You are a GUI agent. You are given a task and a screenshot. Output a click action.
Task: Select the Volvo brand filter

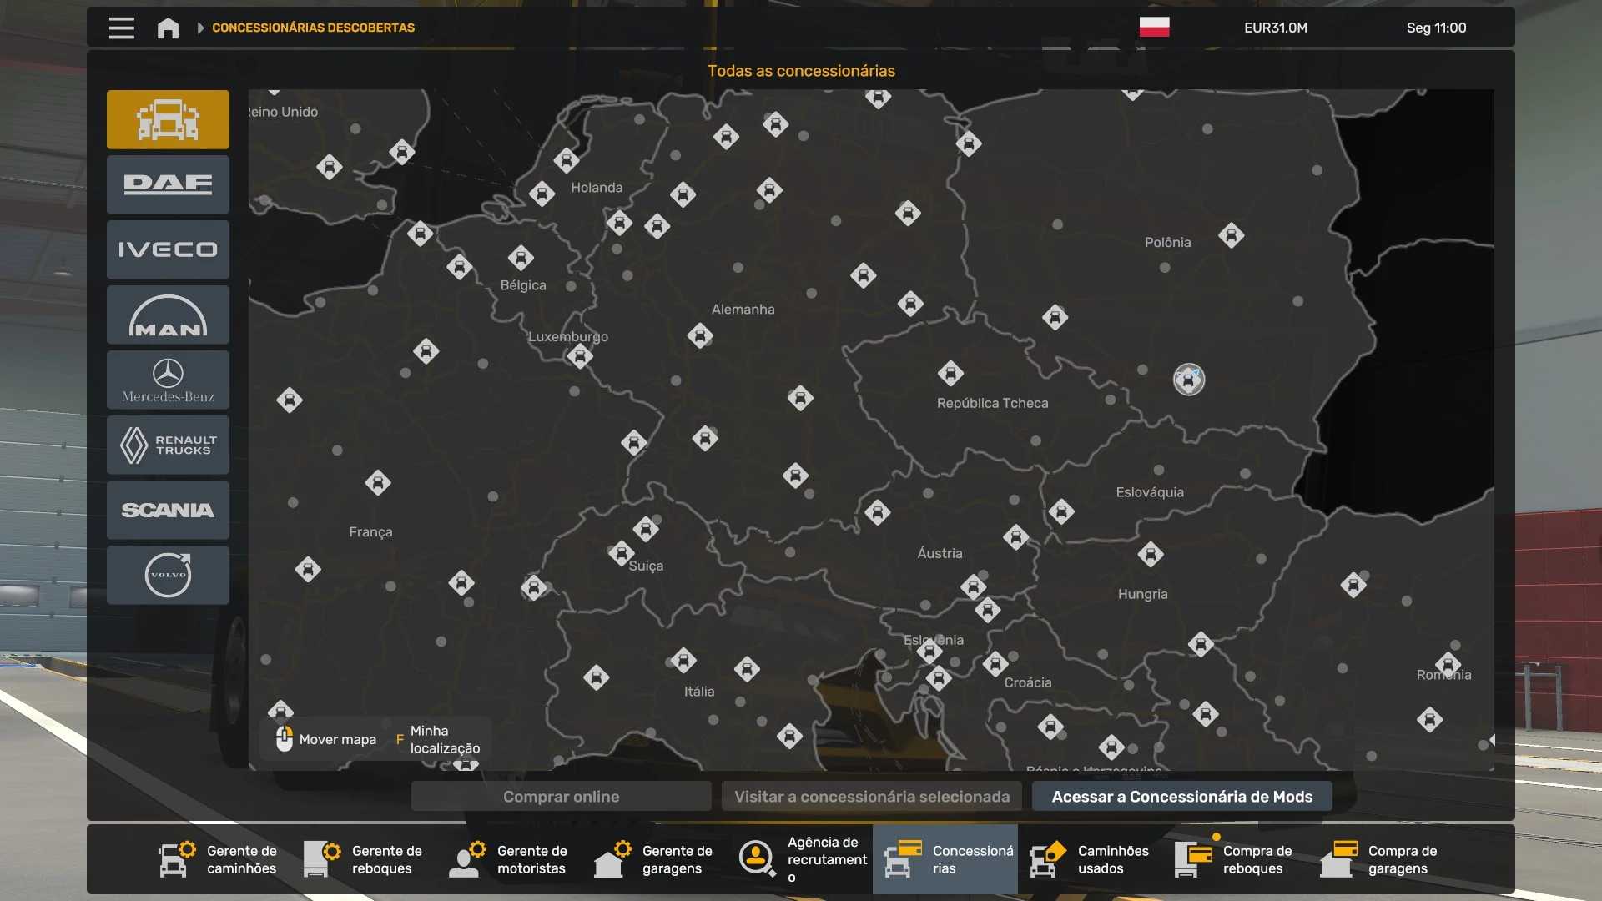pos(168,575)
